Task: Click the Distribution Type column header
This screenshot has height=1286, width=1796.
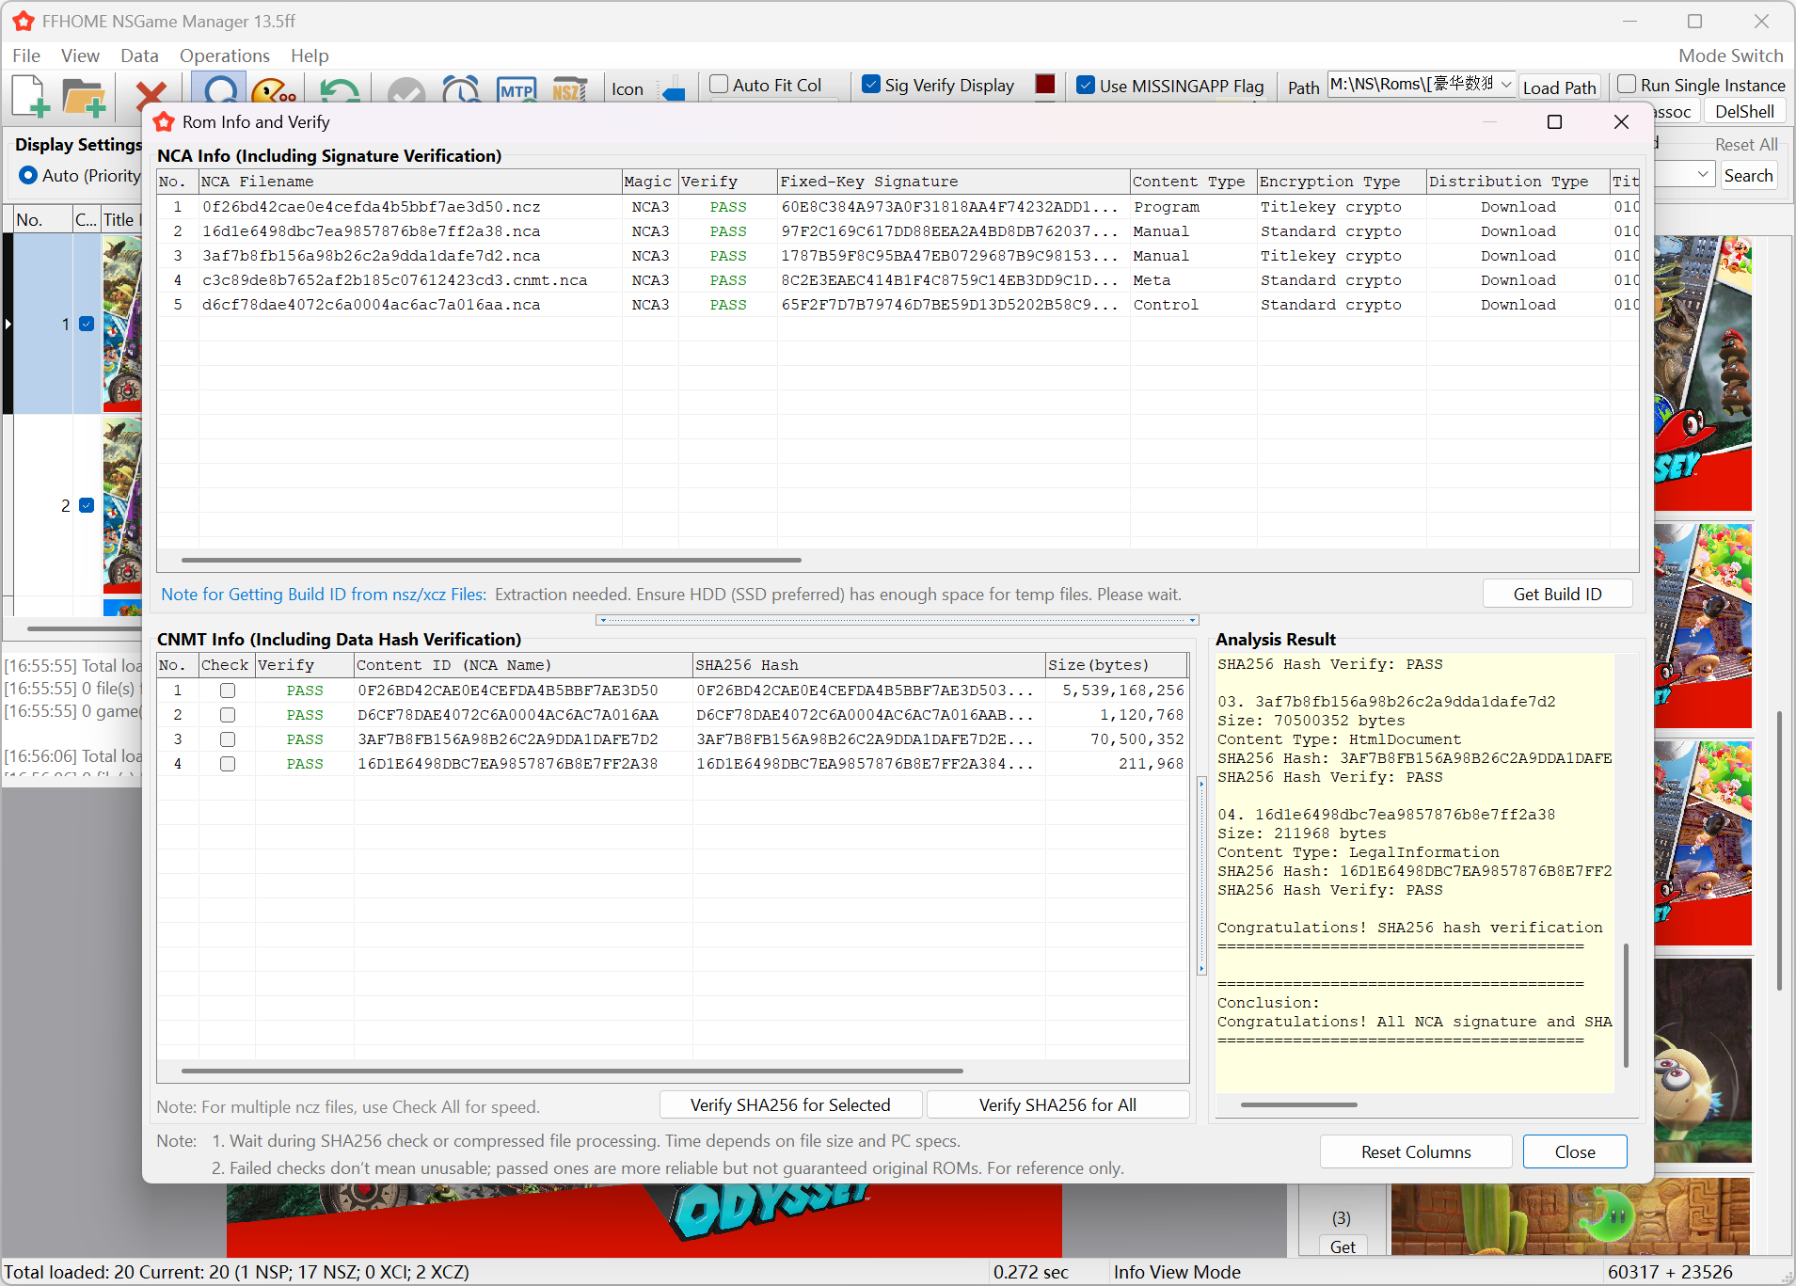Action: click(x=1517, y=182)
